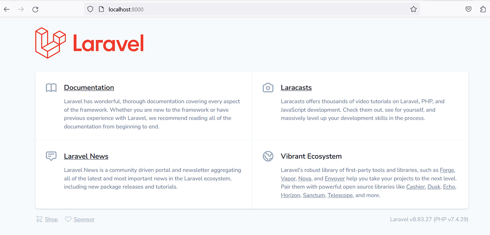Click the heart icon beside Sponsor
The height and width of the screenshot is (235, 490).
point(68,219)
